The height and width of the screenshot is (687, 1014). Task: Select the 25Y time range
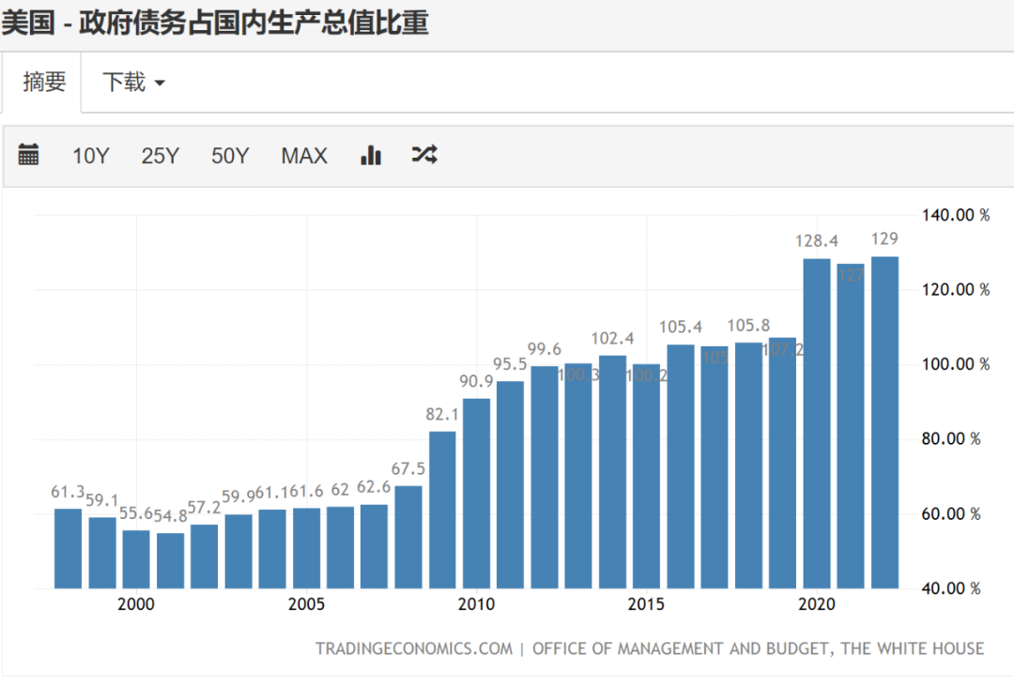coord(160,156)
